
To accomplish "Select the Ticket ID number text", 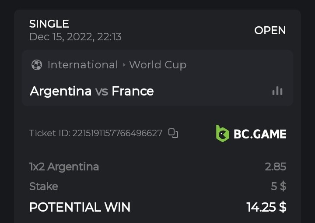I will point(117,133).
